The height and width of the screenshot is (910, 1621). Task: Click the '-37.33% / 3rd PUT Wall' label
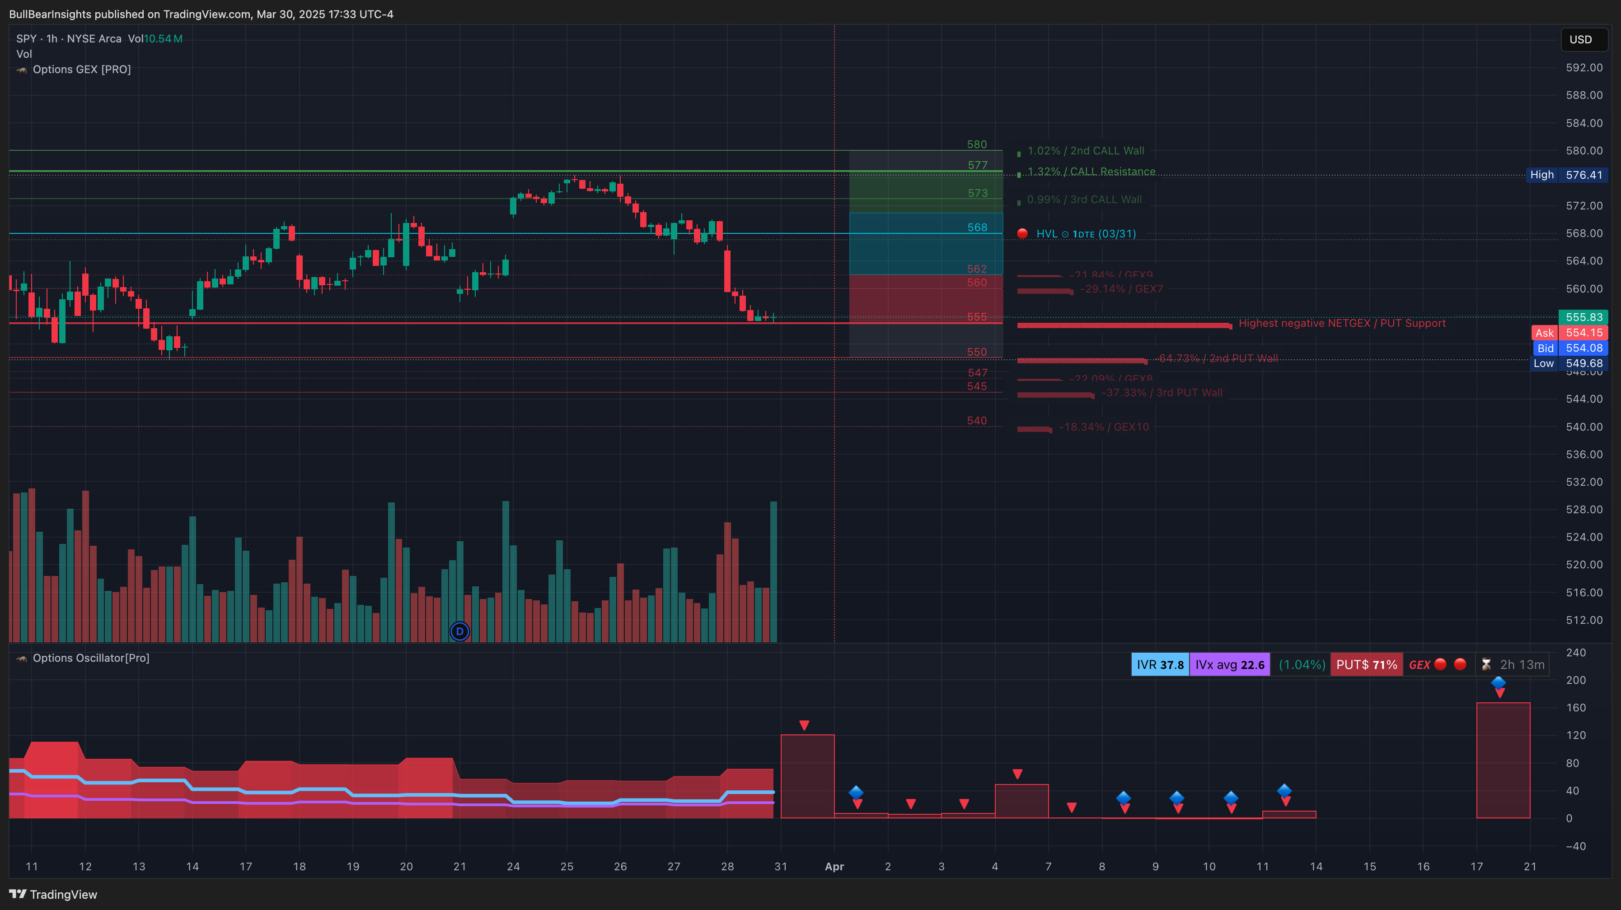click(x=1162, y=393)
